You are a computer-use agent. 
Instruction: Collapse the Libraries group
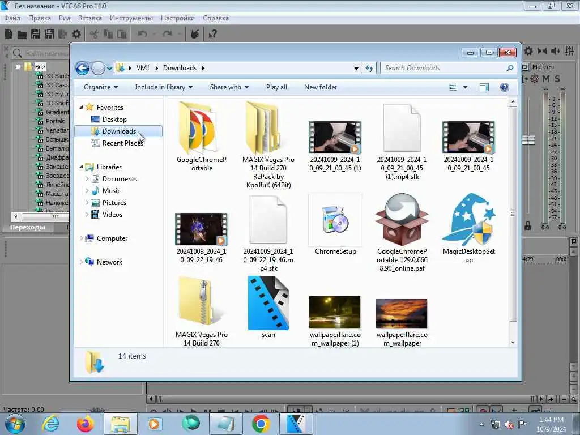[x=81, y=167]
